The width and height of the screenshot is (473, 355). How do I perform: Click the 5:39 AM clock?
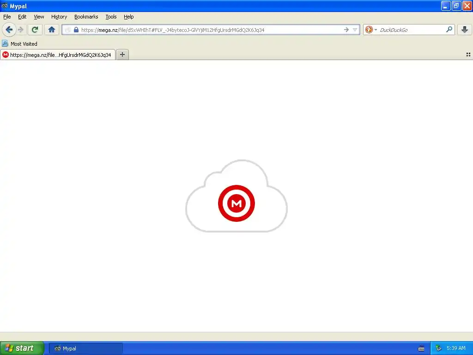click(456, 349)
